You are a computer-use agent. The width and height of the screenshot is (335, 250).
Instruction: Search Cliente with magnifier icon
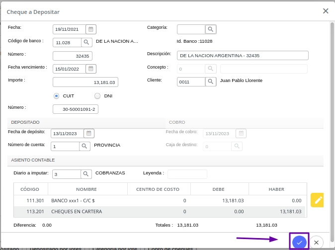pyautogui.click(x=211, y=82)
